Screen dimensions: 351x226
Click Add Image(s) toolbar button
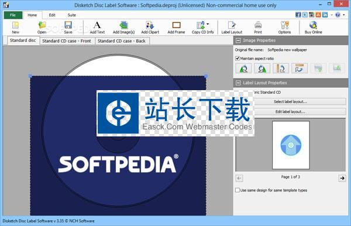(x=123, y=28)
